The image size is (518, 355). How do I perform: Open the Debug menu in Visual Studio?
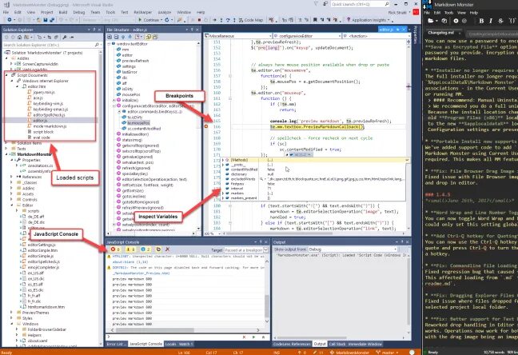(x=78, y=12)
